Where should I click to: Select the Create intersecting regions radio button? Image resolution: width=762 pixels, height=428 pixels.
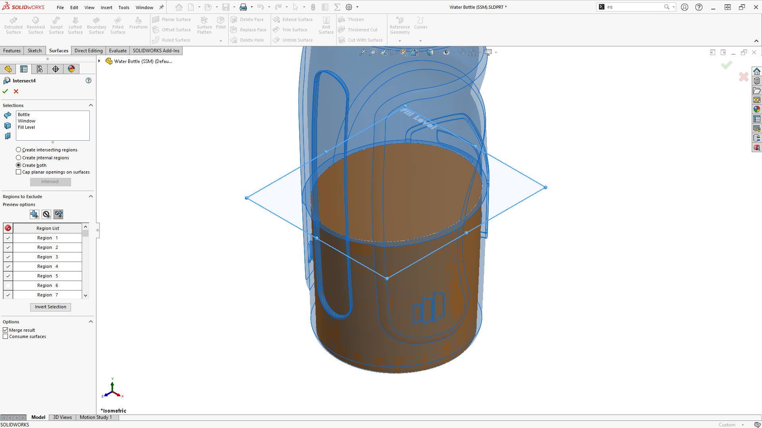click(x=18, y=149)
